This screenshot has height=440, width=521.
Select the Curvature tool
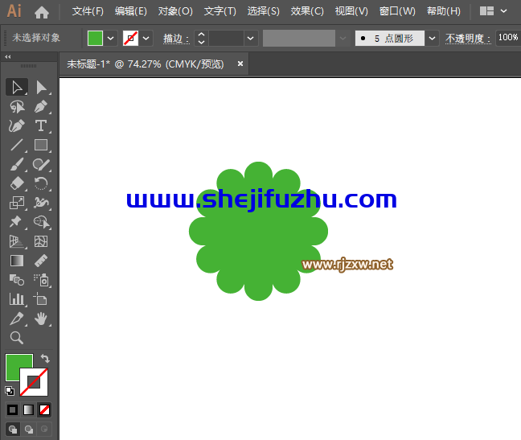pyautogui.click(x=17, y=126)
